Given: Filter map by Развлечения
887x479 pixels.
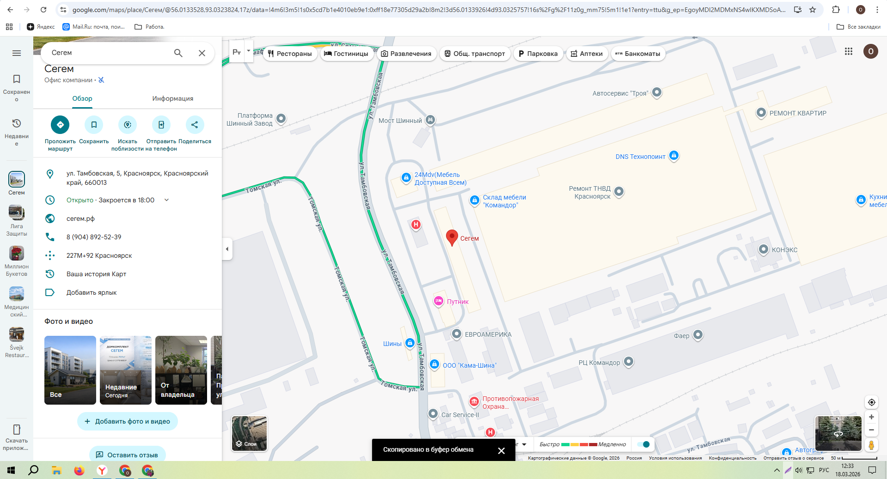Looking at the screenshot, I should [x=406, y=54].
